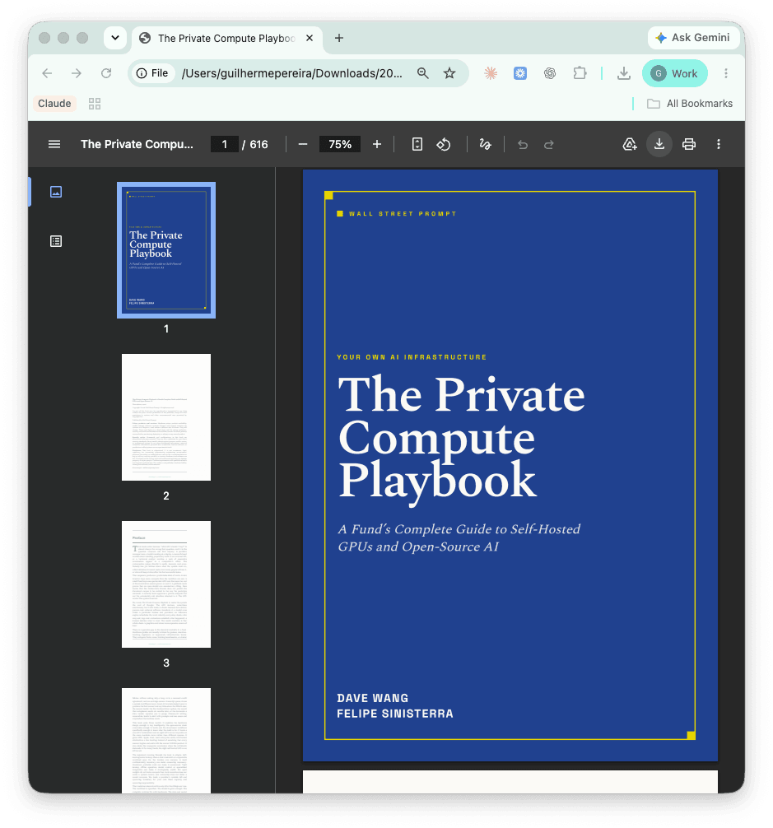Select the fourth page thumbnail

click(x=166, y=741)
